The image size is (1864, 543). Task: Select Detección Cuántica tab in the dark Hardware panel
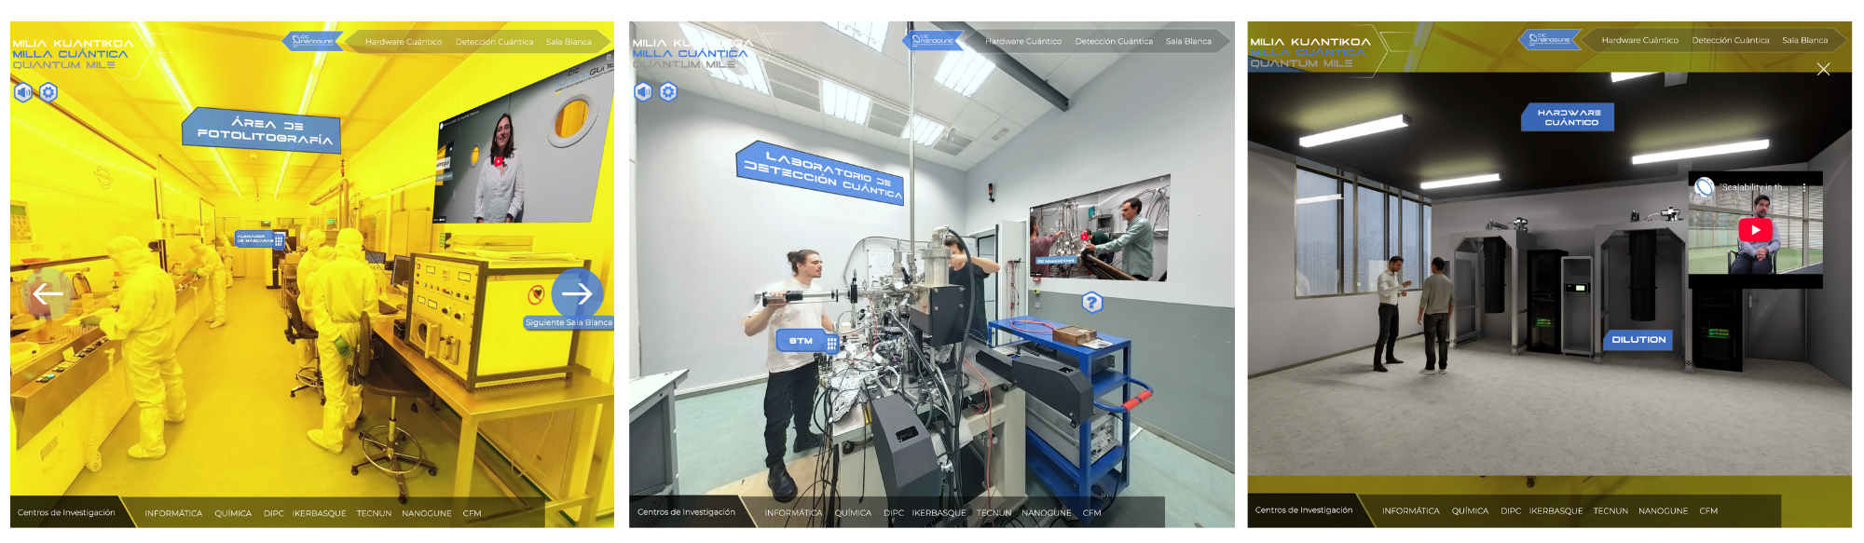(1730, 41)
